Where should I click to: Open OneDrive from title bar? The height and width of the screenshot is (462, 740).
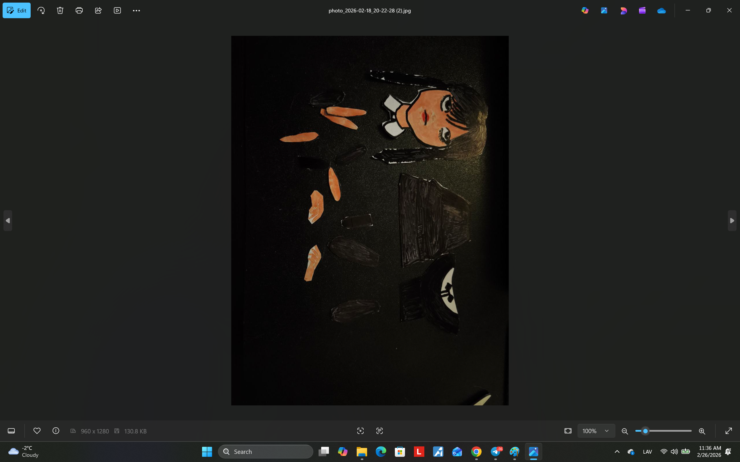[661, 10]
